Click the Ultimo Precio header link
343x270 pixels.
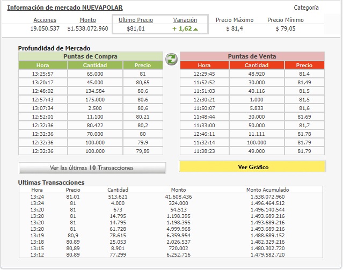136,20
